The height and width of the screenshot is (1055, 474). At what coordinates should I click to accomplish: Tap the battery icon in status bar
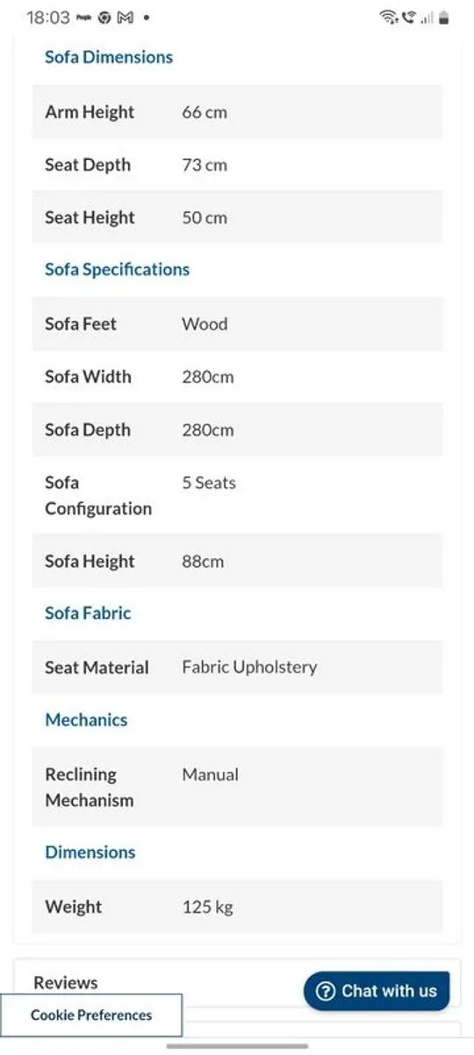(x=444, y=18)
